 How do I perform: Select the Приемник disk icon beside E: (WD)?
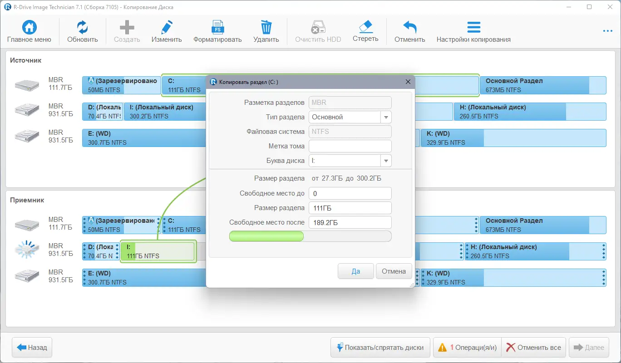(27, 276)
